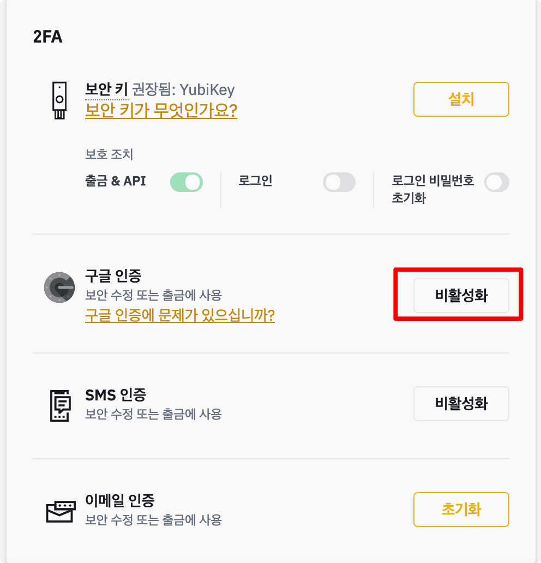Click the 이메일 인증 title text
The height and width of the screenshot is (563, 541).
click(119, 500)
